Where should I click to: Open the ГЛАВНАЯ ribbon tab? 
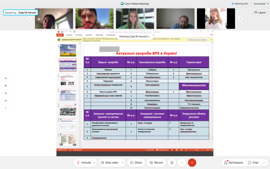[x=69, y=35]
